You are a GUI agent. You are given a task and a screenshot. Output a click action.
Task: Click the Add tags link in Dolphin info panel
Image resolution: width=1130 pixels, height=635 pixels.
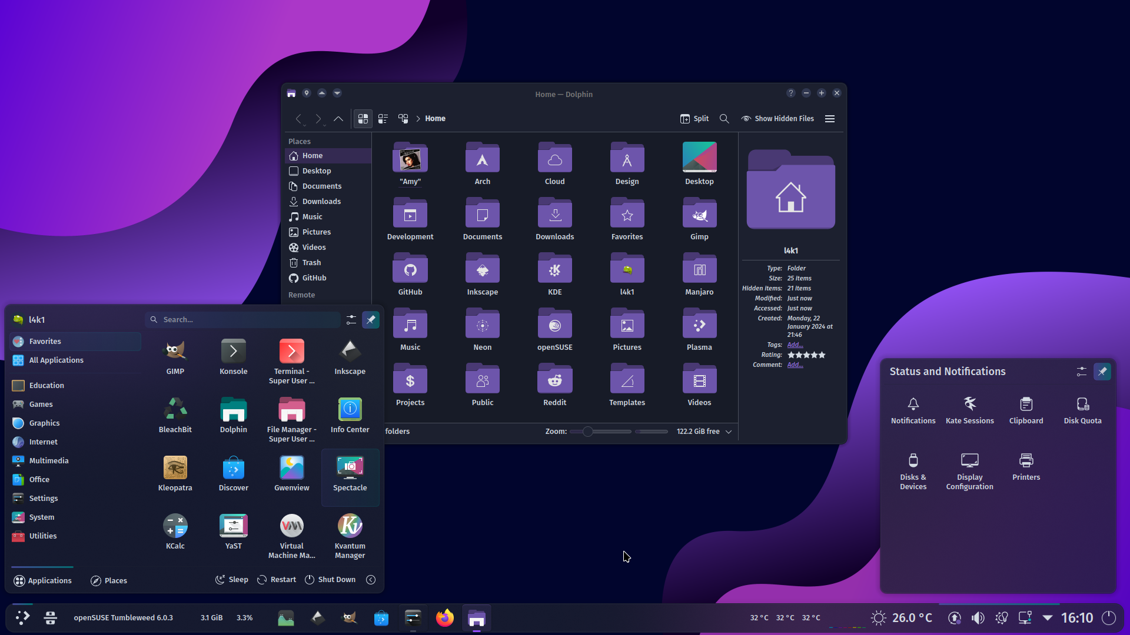click(x=795, y=345)
